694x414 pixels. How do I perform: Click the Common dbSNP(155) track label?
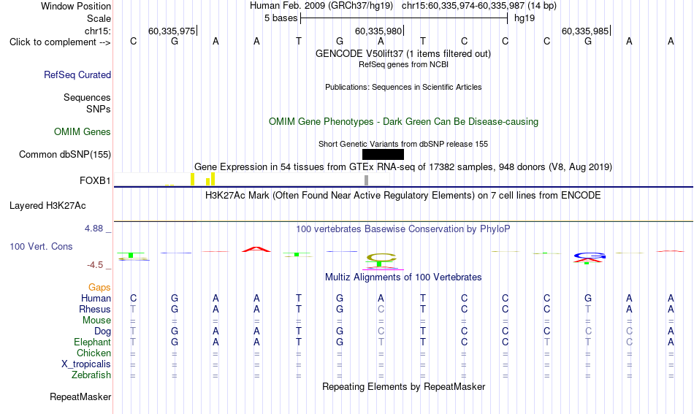(x=65, y=154)
